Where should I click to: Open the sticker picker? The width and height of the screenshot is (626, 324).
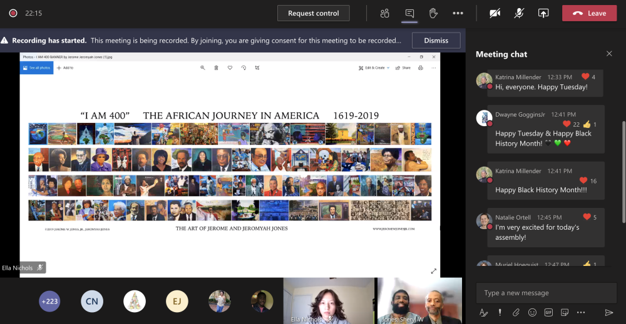coord(565,313)
